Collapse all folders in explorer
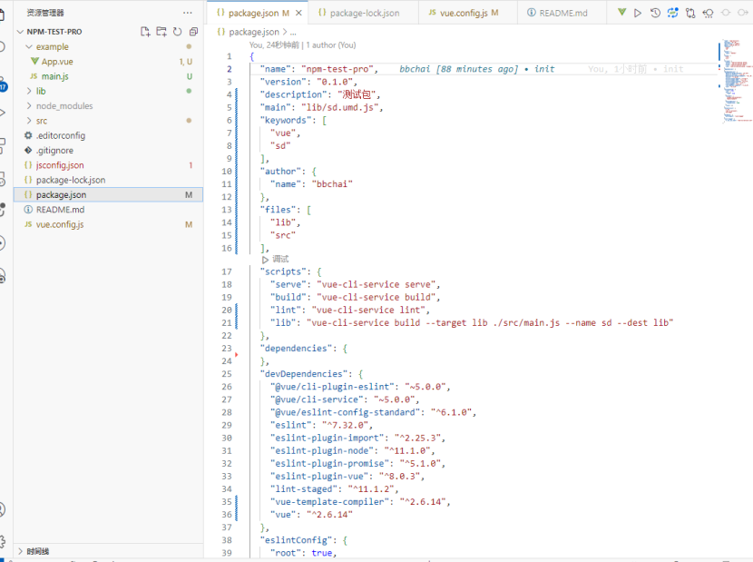Viewport: 753px width, 562px height. coord(193,32)
